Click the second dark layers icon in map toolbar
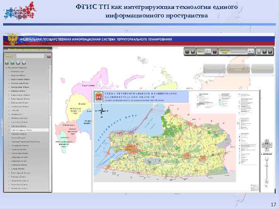The width and height of the screenshot is (279, 209). coord(193,51)
